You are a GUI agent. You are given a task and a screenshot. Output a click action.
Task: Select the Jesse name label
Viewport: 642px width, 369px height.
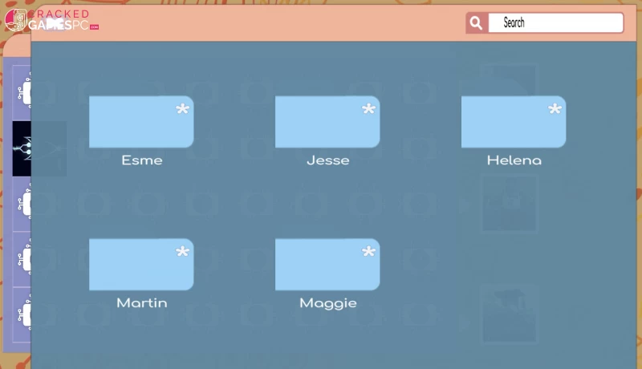(328, 160)
